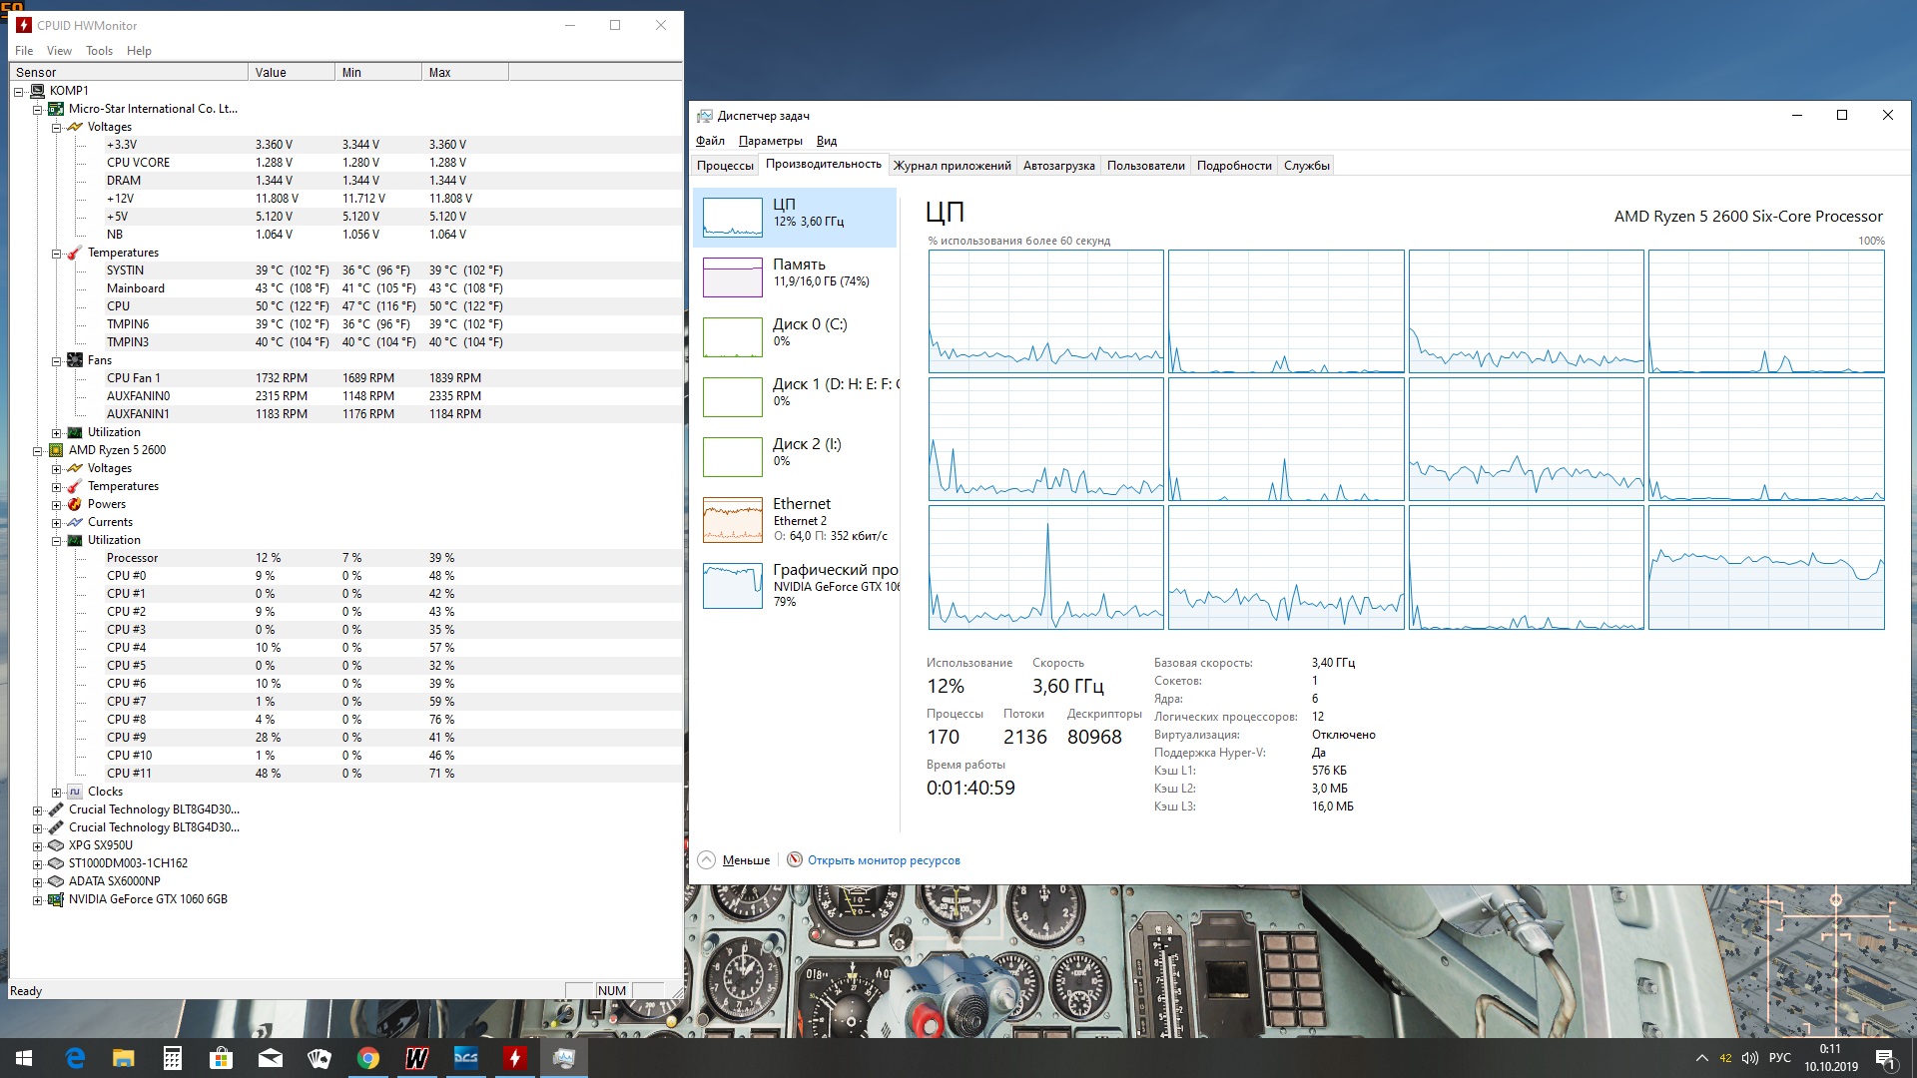Open Chrome from the taskbar
This screenshot has width=1917, height=1078.
click(368, 1058)
